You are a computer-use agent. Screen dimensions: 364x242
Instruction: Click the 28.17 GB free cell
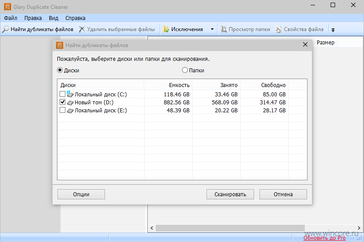274,111
